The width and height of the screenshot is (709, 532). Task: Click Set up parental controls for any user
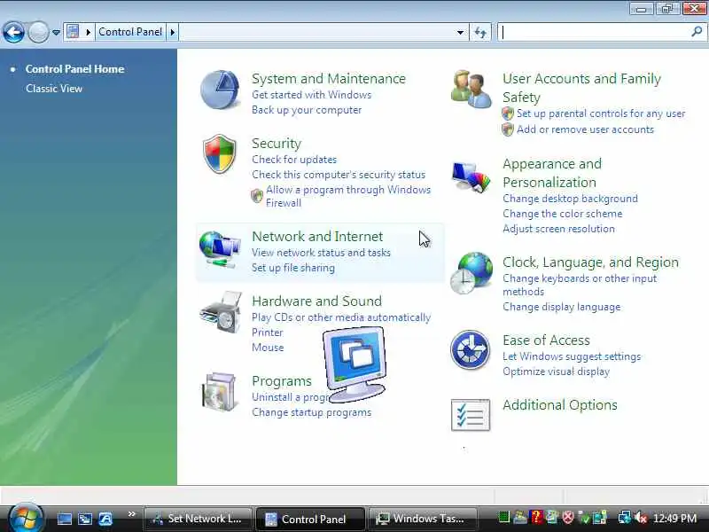coord(601,113)
